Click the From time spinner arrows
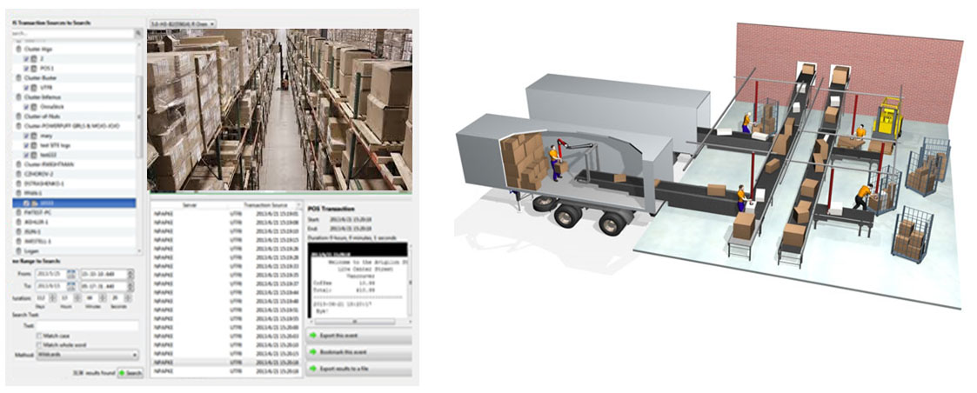This screenshot has height=393, width=977. tap(130, 274)
